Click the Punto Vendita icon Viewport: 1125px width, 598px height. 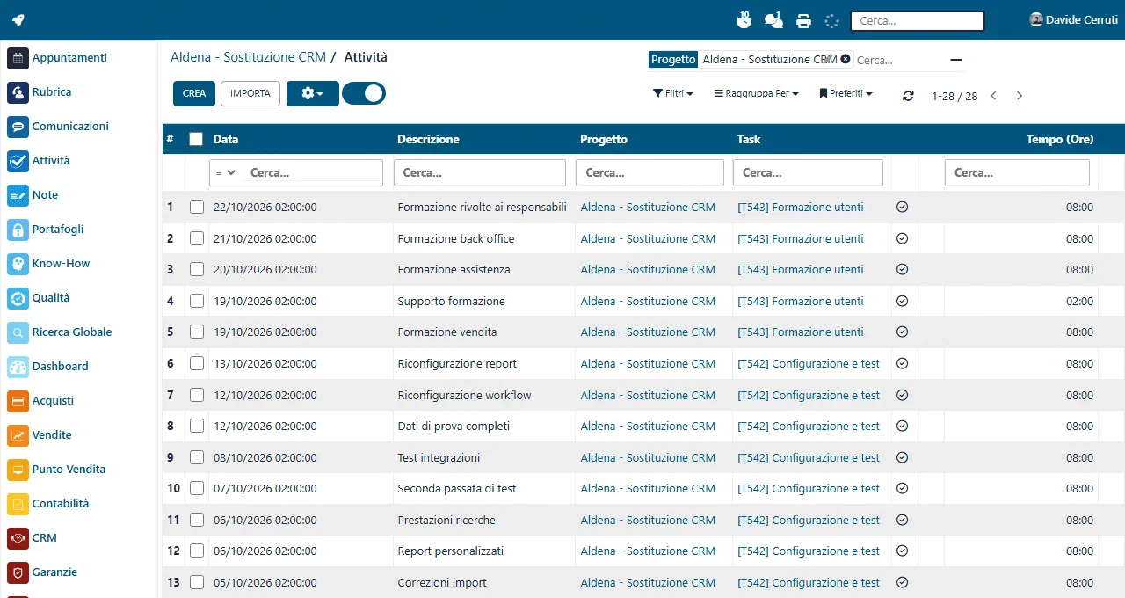pyautogui.click(x=18, y=470)
